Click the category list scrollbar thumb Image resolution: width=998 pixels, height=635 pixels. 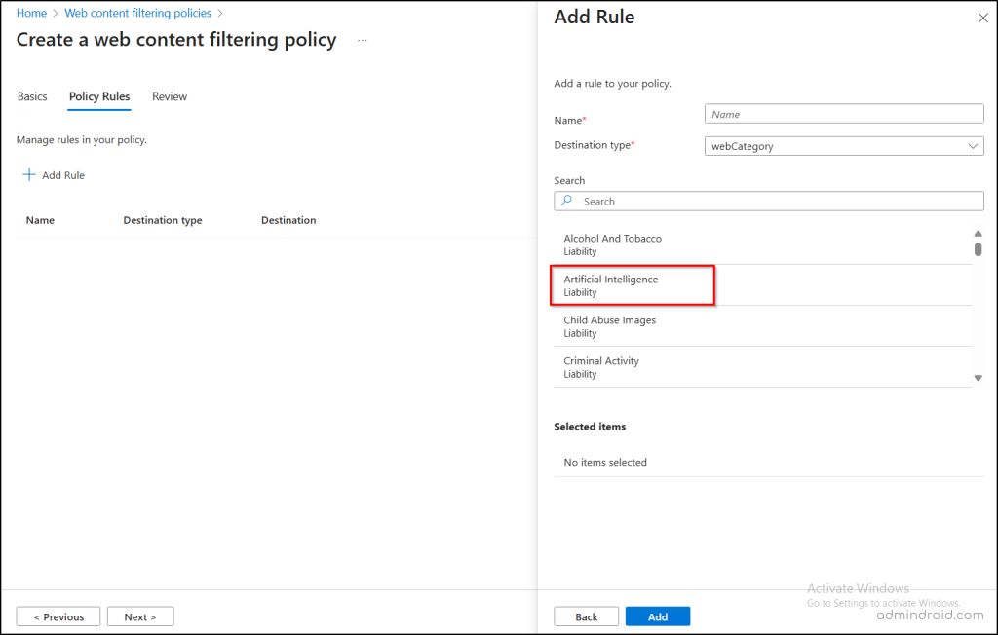point(978,248)
